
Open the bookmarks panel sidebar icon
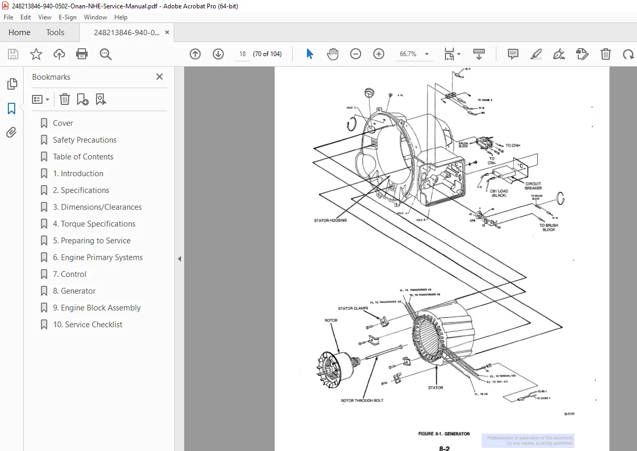pos(12,109)
